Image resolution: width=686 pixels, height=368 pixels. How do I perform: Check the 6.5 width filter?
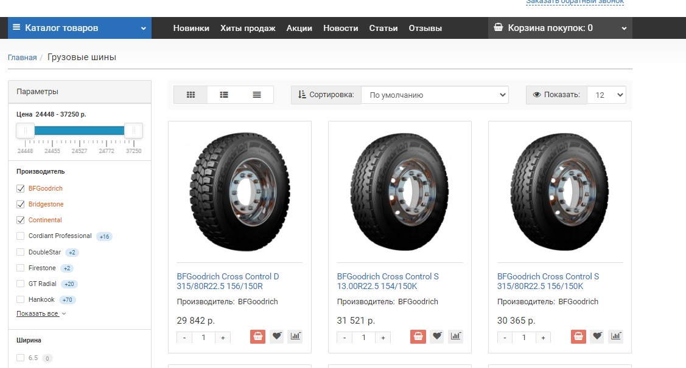pos(20,358)
